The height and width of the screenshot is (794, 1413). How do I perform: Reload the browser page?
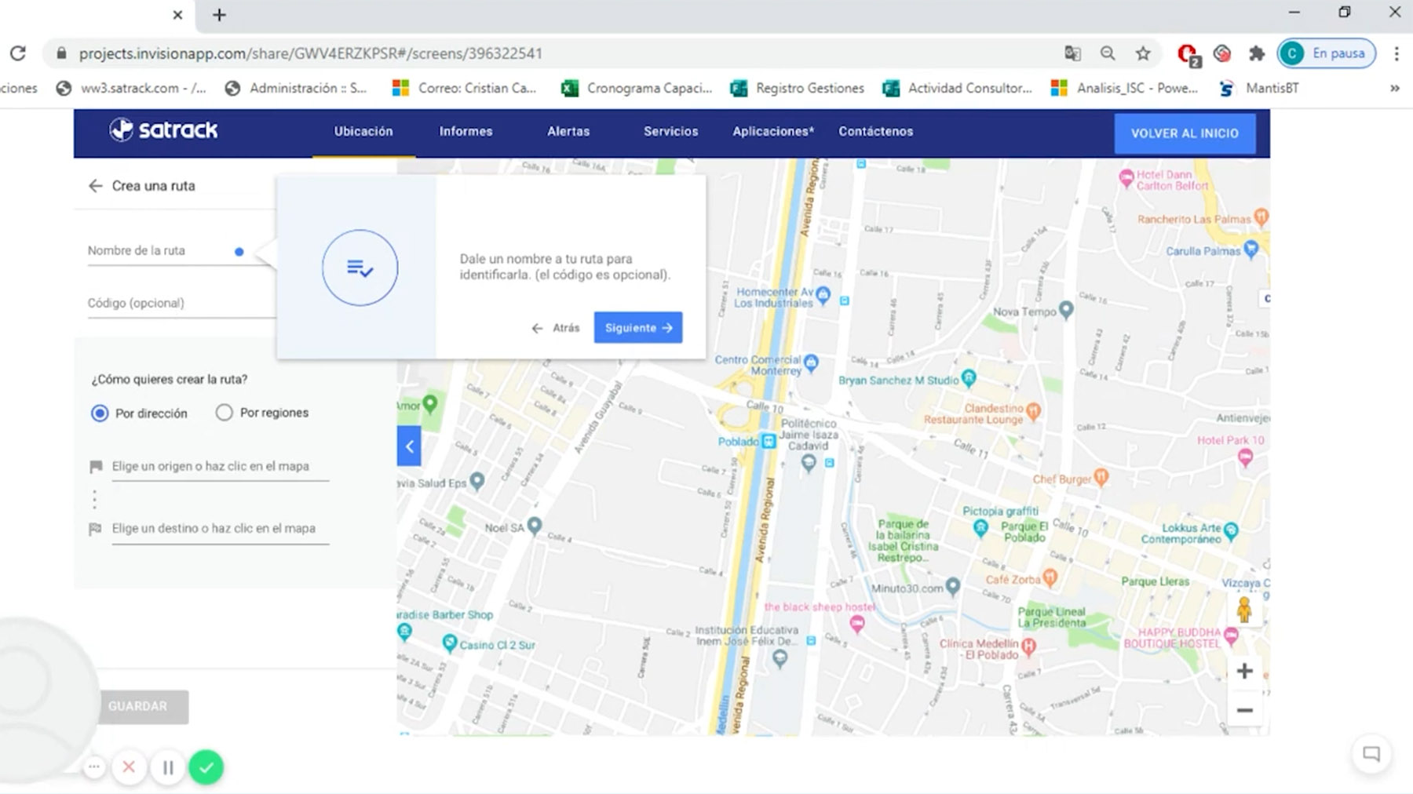[x=17, y=53]
